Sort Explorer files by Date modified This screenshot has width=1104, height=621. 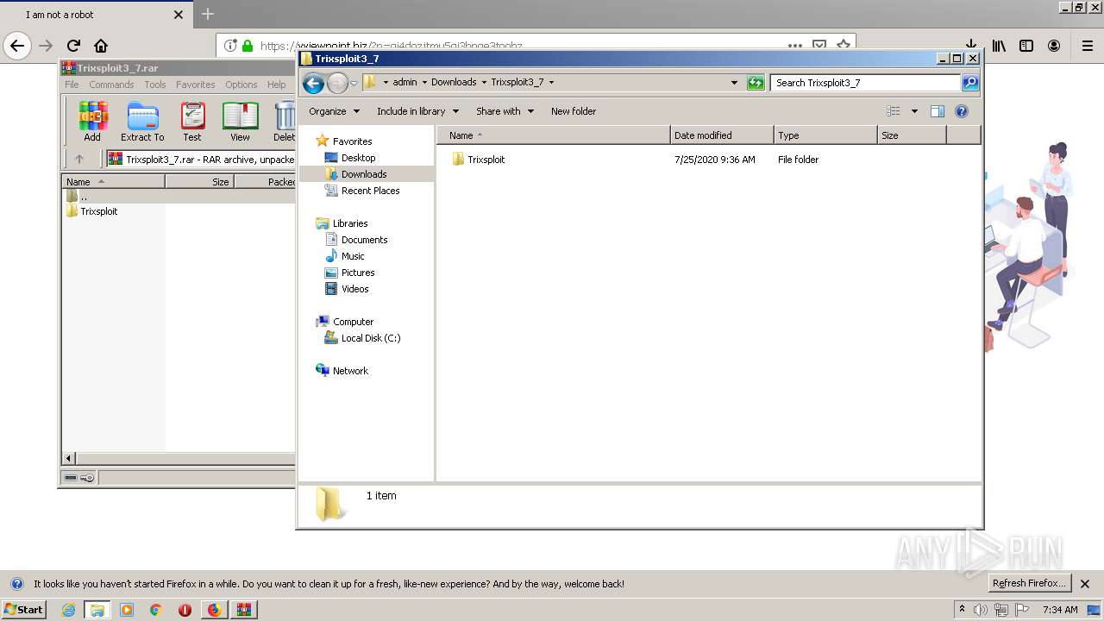[x=722, y=135]
